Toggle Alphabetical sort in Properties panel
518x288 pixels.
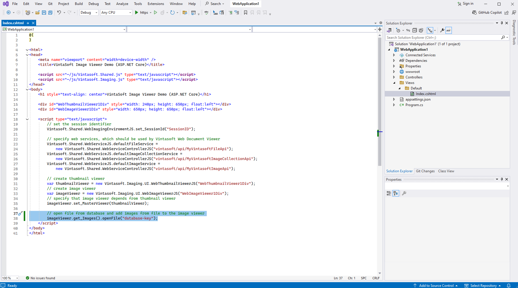396,193
